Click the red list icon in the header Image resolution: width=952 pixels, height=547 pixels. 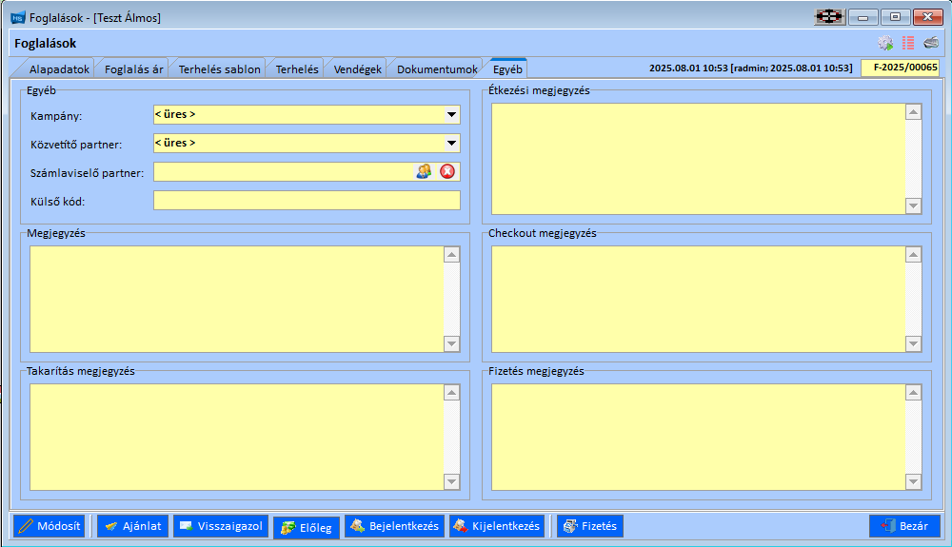(908, 43)
